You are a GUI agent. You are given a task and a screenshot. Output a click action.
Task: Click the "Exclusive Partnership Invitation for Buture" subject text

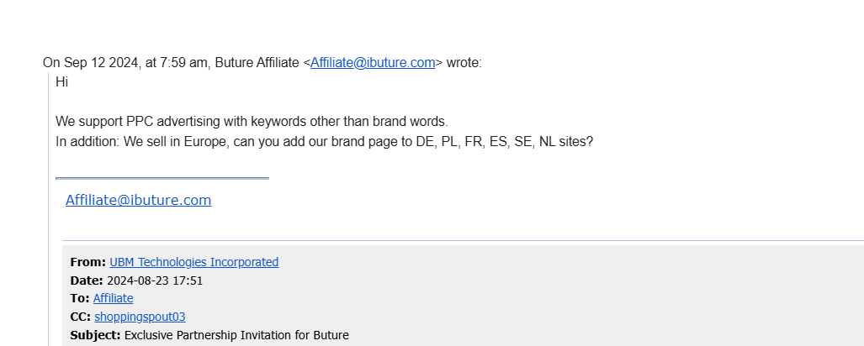click(x=236, y=335)
